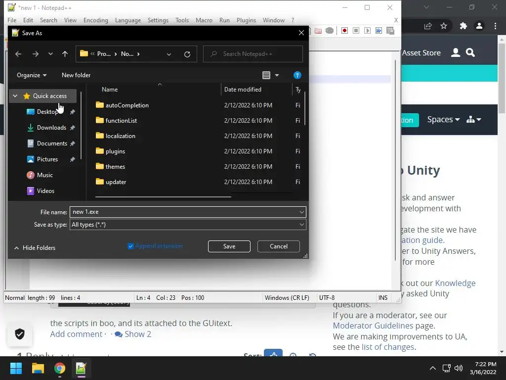Click the Save button
Viewport: 506px width, 380px height.
pos(229,246)
